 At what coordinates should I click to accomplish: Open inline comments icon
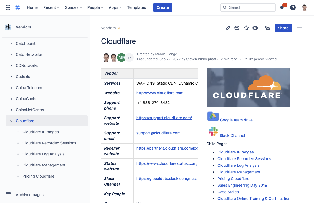point(237,28)
